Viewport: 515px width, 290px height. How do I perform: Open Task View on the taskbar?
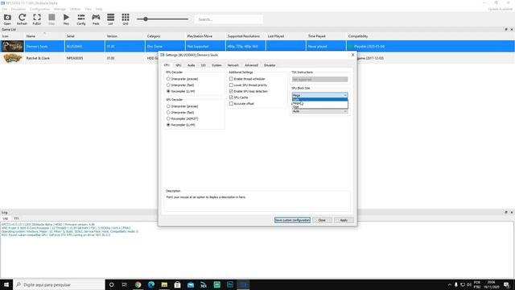[x=125, y=284]
